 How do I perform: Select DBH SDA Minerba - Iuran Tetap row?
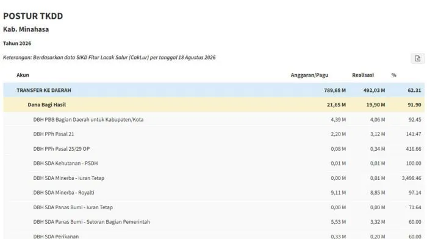pyautogui.click(x=213, y=178)
